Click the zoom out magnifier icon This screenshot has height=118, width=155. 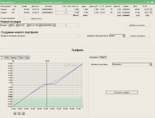pyautogui.click(x=19, y=113)
